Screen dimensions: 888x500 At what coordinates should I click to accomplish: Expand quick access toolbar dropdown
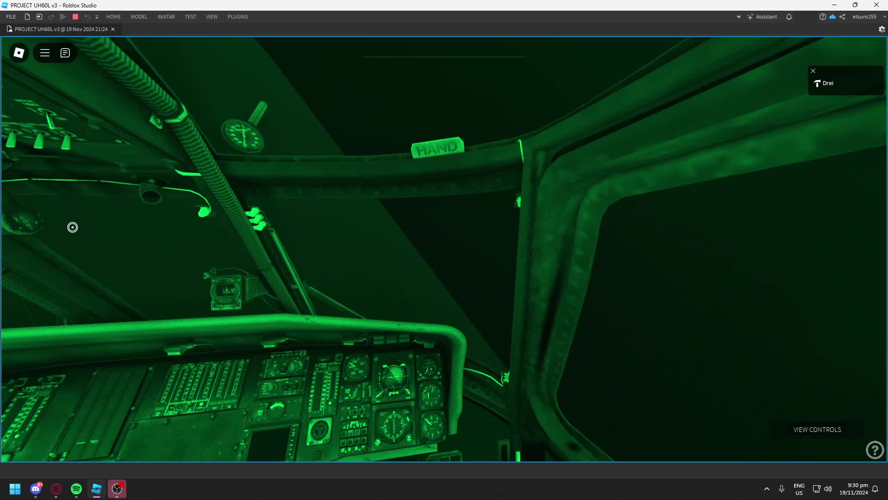pyautogui.click(x=97, y=17)
